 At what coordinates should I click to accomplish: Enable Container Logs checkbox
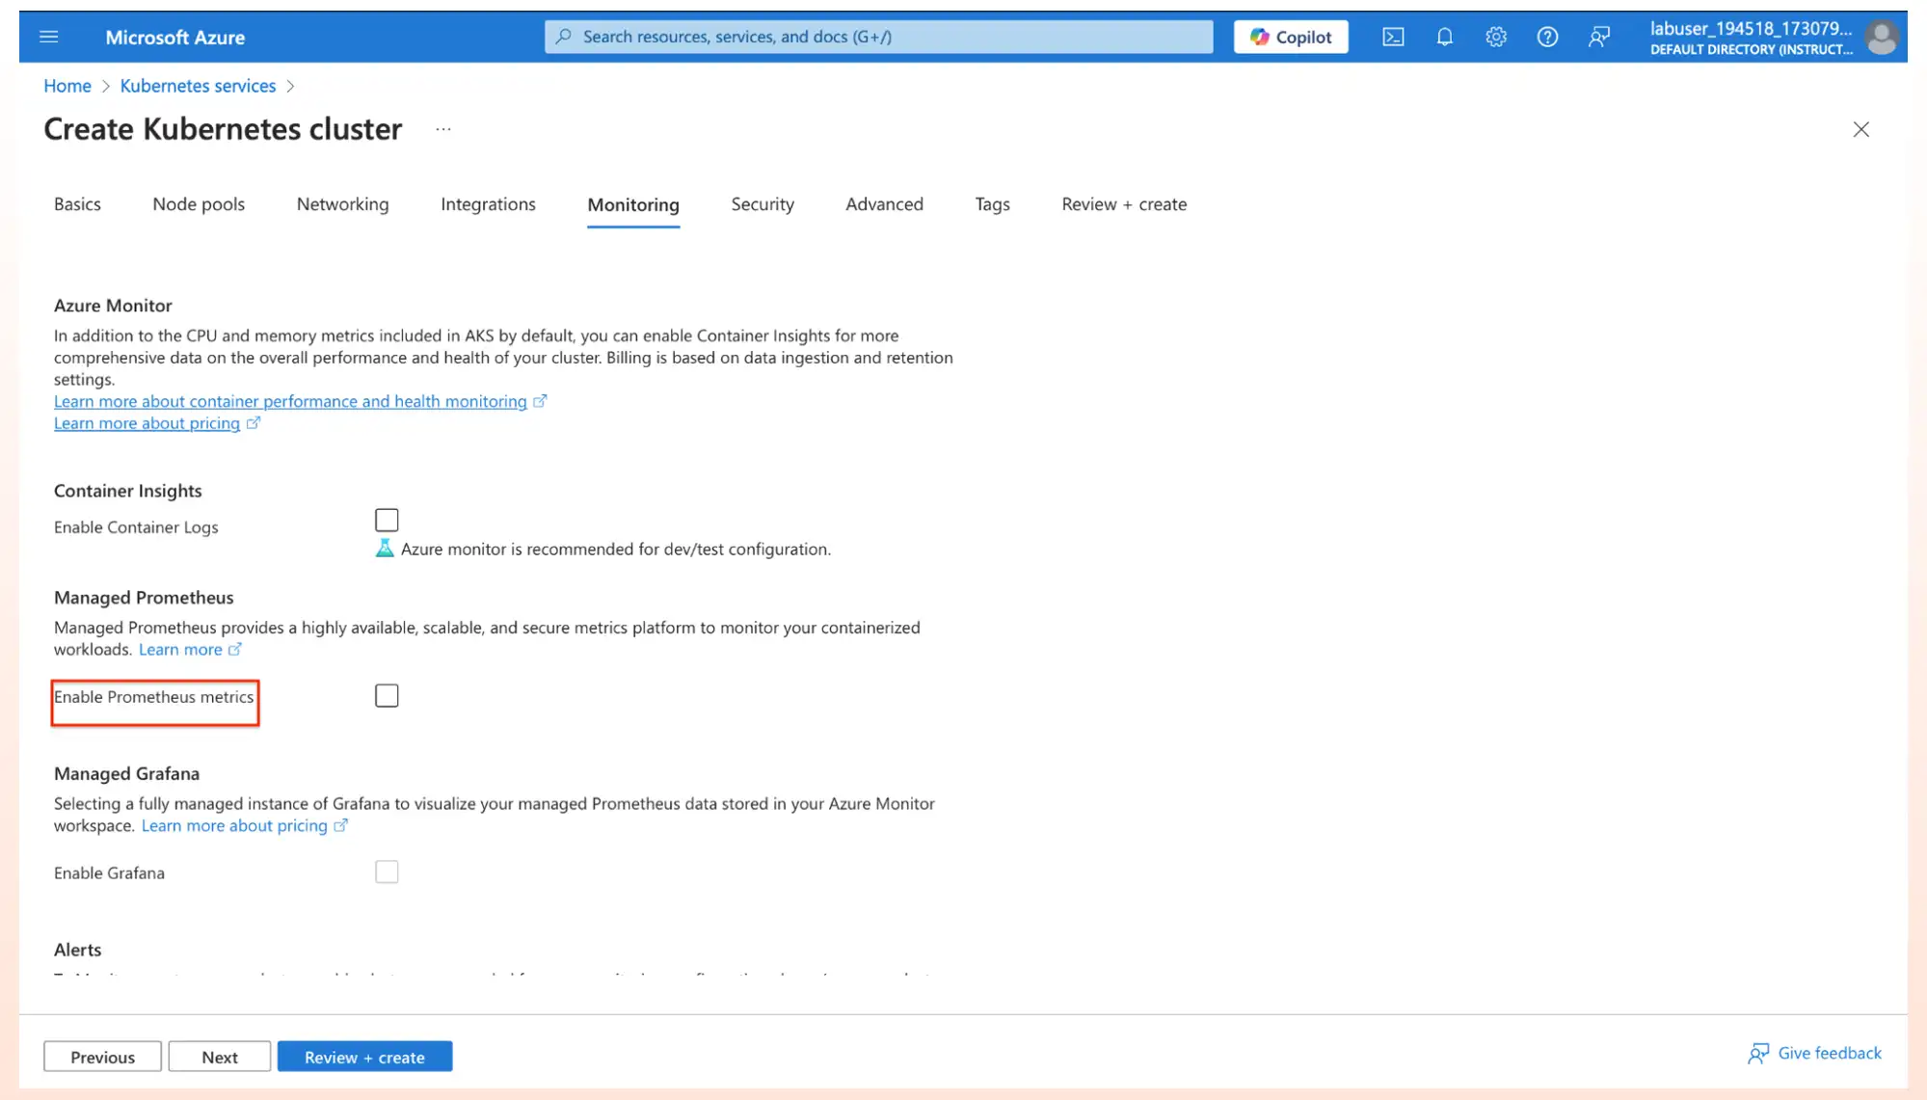[x=387, y=521]
